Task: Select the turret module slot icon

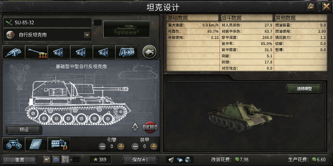Action: [14, 52]
